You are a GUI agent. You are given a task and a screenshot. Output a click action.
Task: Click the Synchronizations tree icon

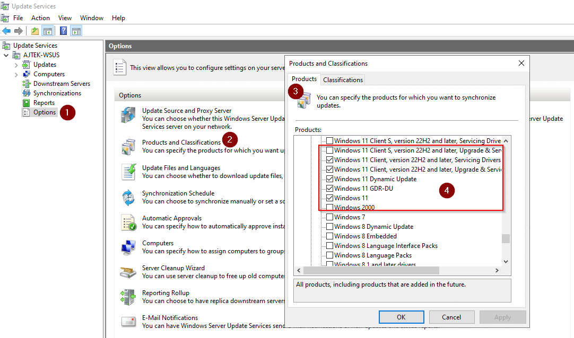pyautogui.click(x=26, y=93)
